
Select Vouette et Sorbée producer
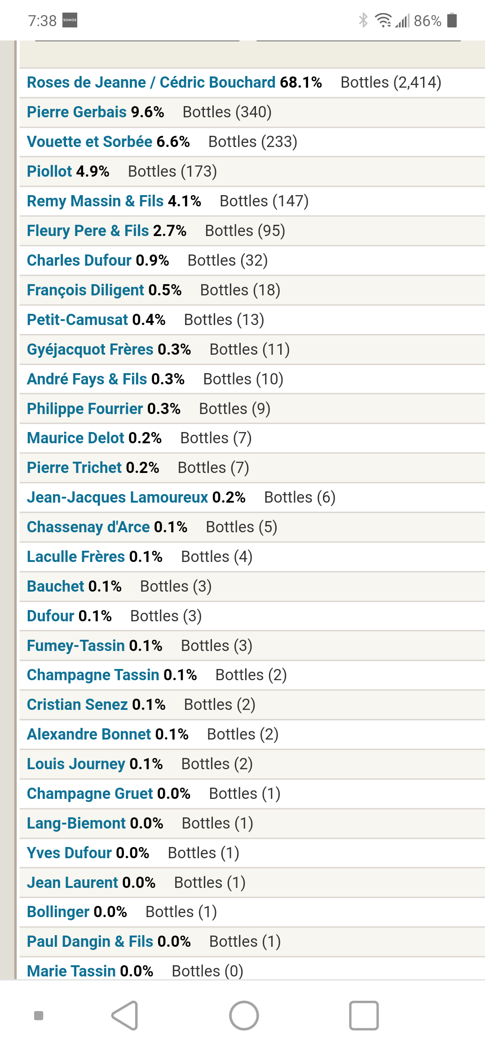pyautogui.click(x=89, y=142)
